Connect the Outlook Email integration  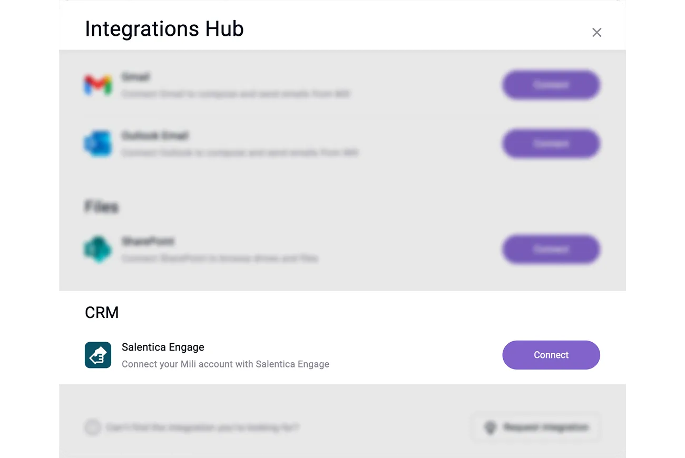551,143
